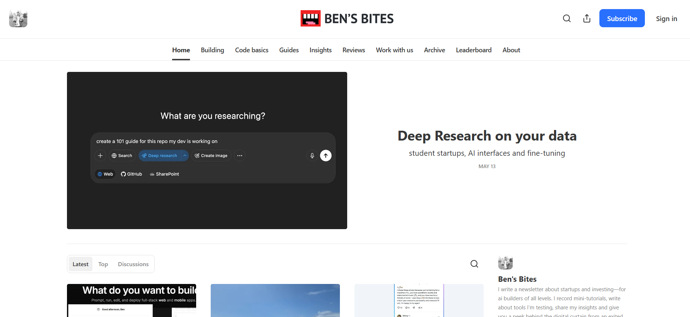690x317 pixels.
Task: Click the send arrow button in the prompt
Action: (326, 156)
